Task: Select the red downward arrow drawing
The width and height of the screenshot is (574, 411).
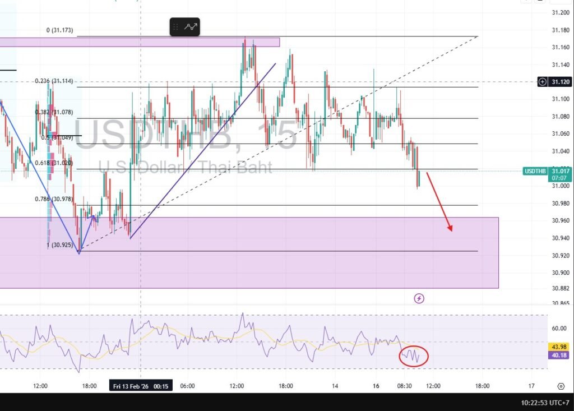Action: [439, 202]
